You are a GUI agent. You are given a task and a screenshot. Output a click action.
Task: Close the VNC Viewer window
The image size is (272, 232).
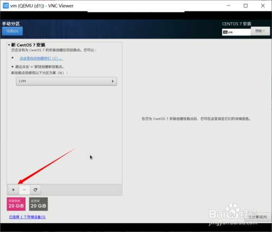tap(263, 5)
